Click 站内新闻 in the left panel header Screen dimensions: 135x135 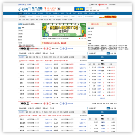(26, 24)
